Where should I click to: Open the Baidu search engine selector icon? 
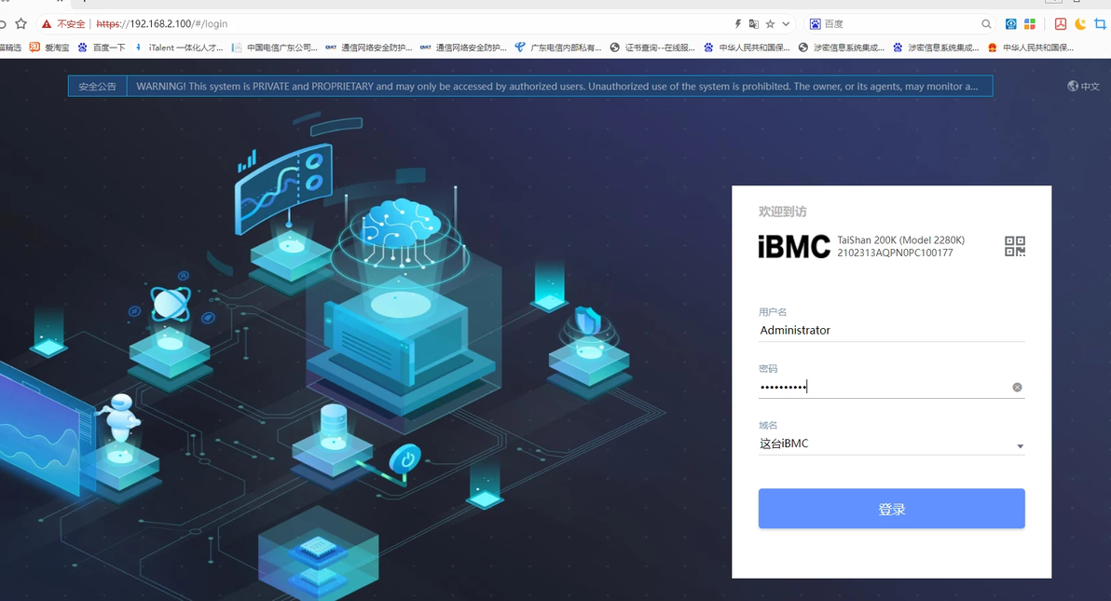(x=815, y=24)
